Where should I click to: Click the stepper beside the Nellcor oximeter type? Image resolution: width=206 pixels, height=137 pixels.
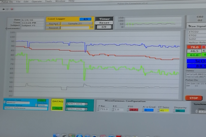(x=5, y=102)
